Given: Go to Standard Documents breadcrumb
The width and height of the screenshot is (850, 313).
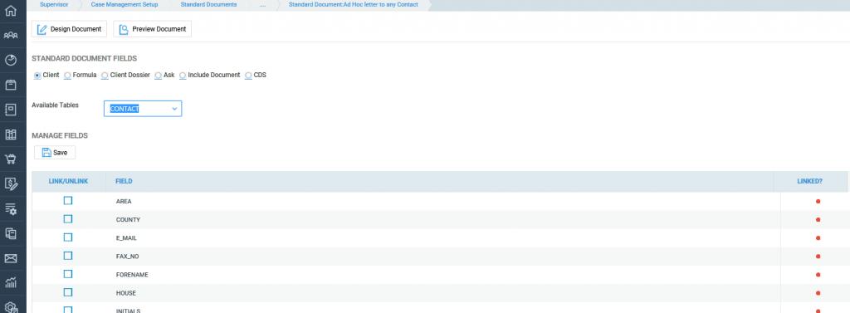Looking at the screenshot, I should (208, 4).
